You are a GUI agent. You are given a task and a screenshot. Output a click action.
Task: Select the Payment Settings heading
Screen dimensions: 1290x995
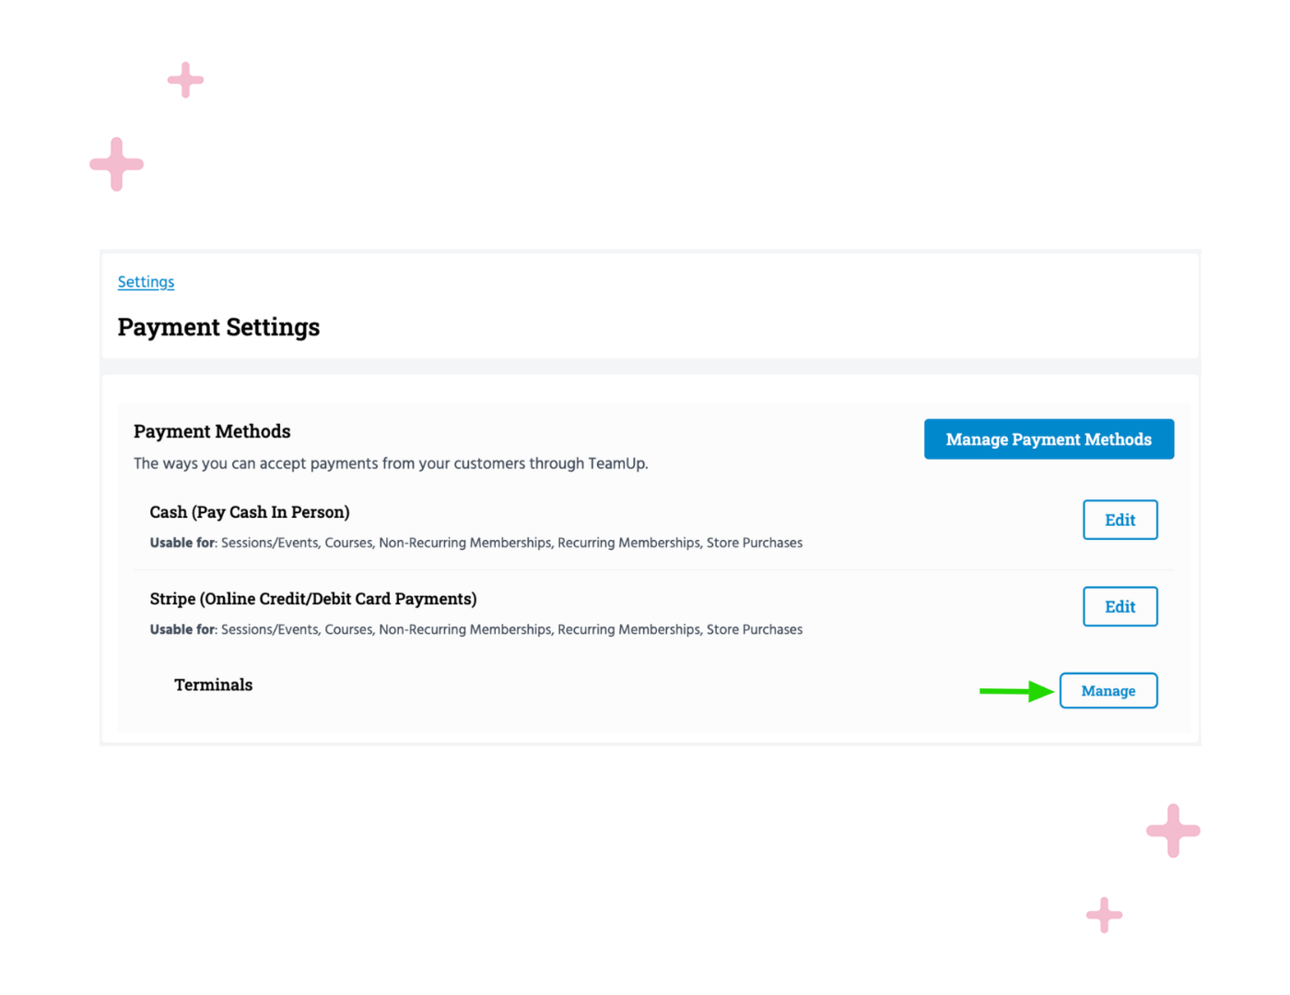pos(218,327)
